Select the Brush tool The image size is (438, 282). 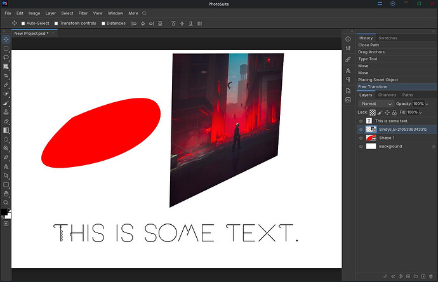click(6, 103)
